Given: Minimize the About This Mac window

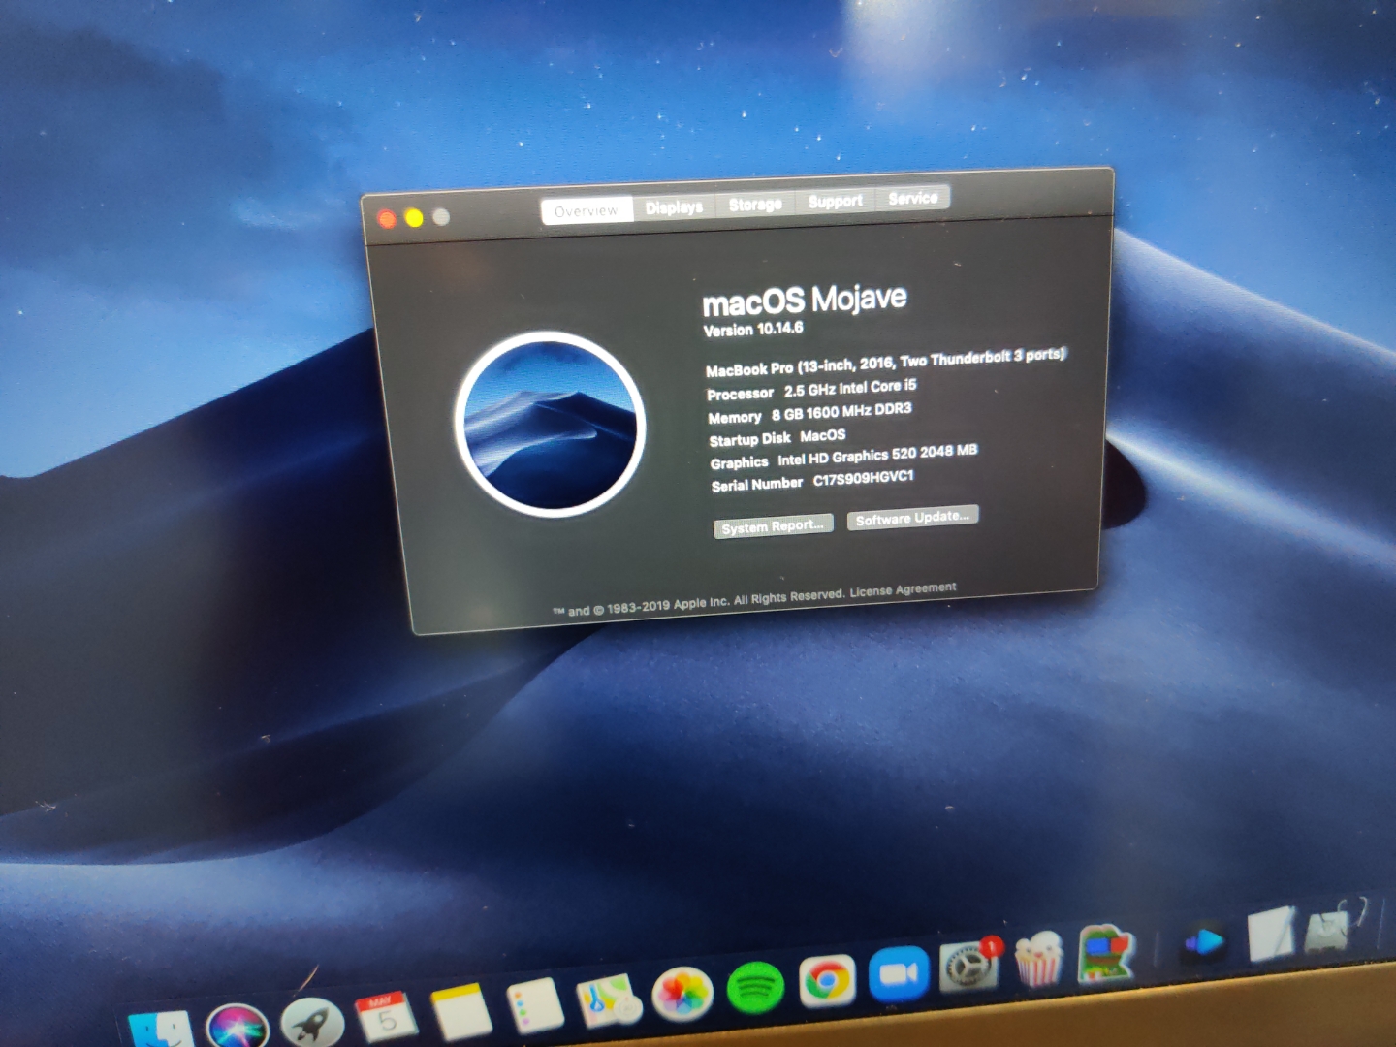Looking at the screenshot, I should pos(414,218).
